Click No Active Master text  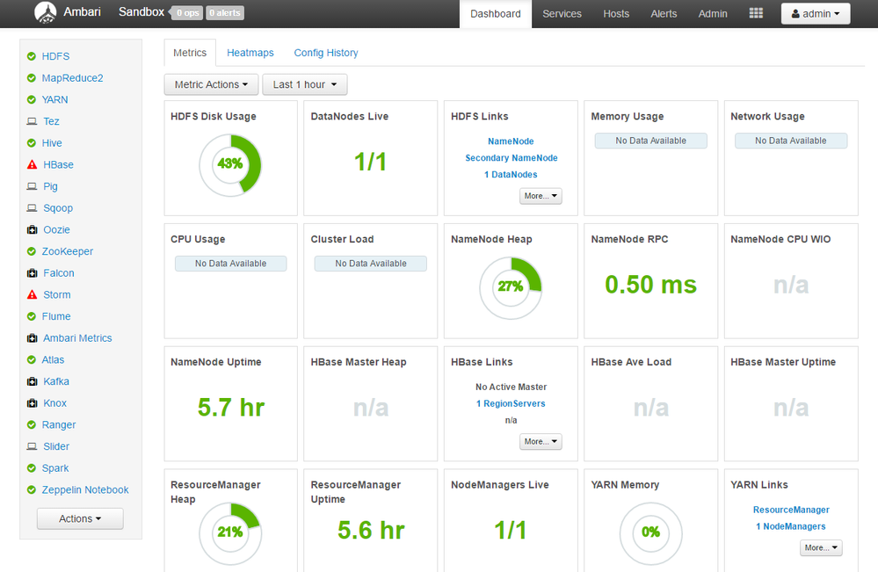click(511, 387)
